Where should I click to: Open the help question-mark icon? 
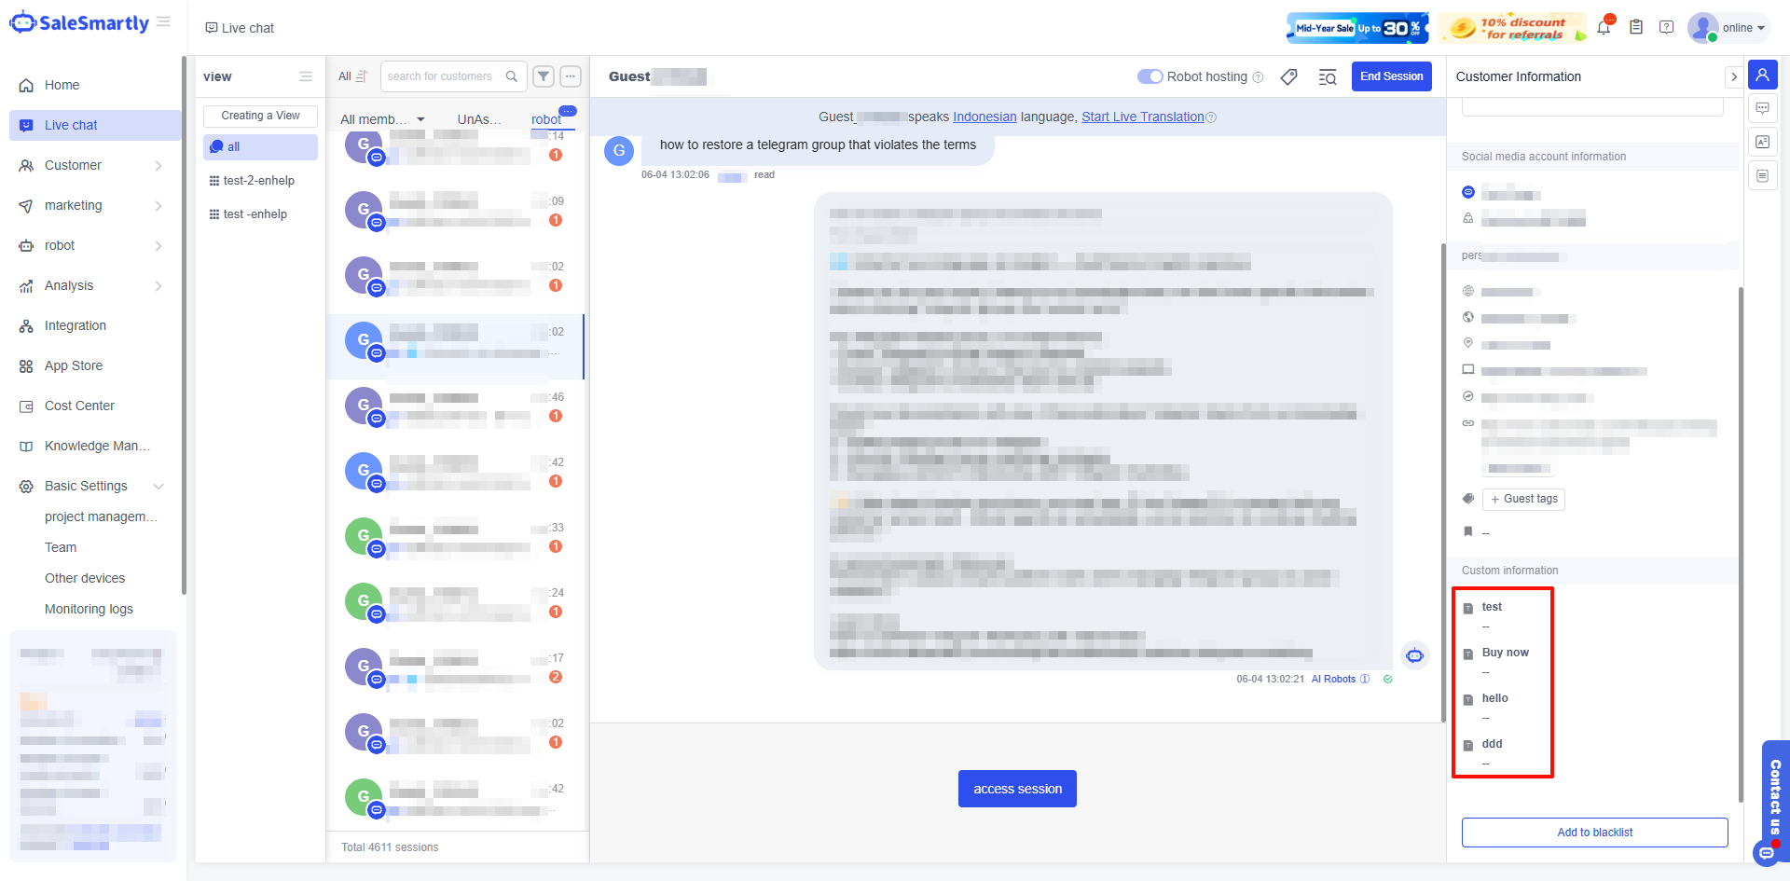point(1667,27)
